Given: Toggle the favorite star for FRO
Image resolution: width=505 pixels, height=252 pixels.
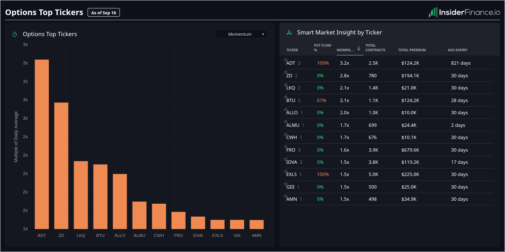Looking at the screenshot, I should 286,147.
